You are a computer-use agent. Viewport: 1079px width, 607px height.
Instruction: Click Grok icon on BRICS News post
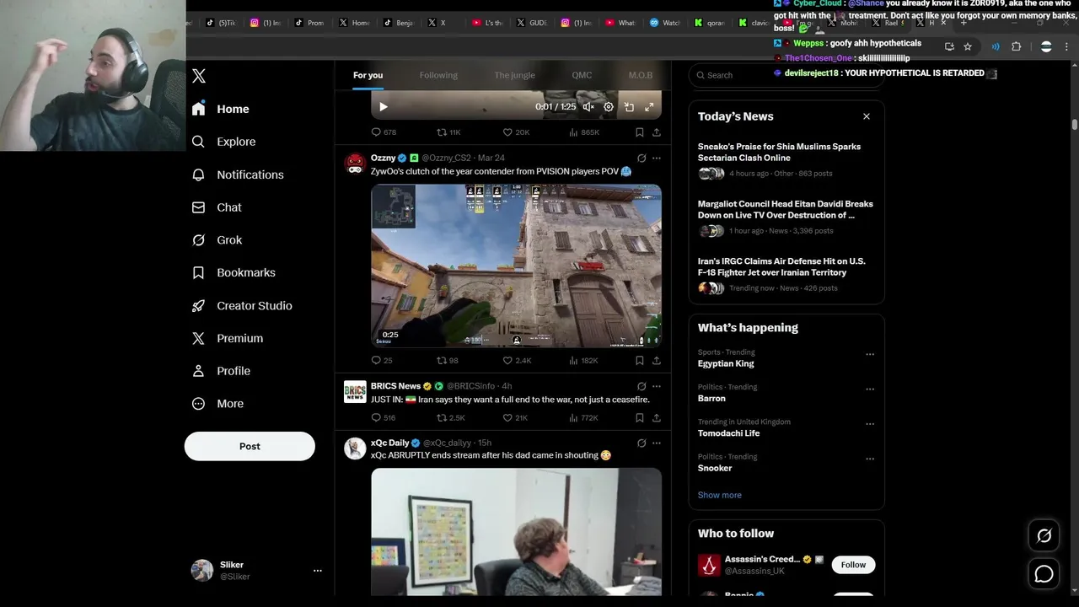click(x=641, y=386)
